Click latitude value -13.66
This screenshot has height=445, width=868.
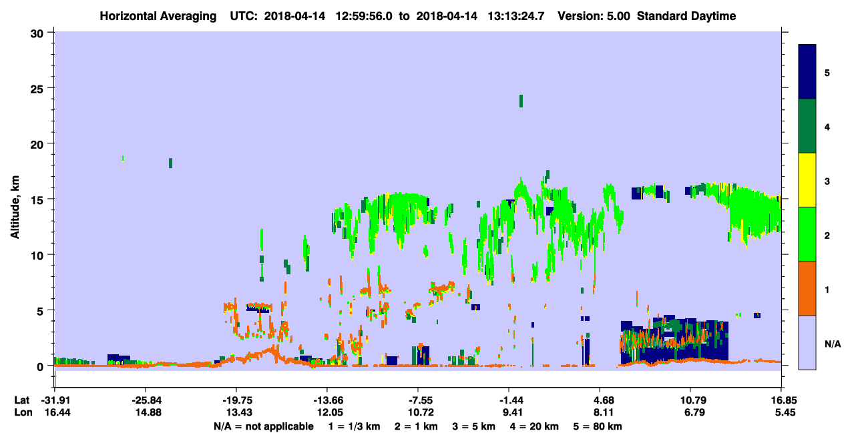tap(327, 400)
